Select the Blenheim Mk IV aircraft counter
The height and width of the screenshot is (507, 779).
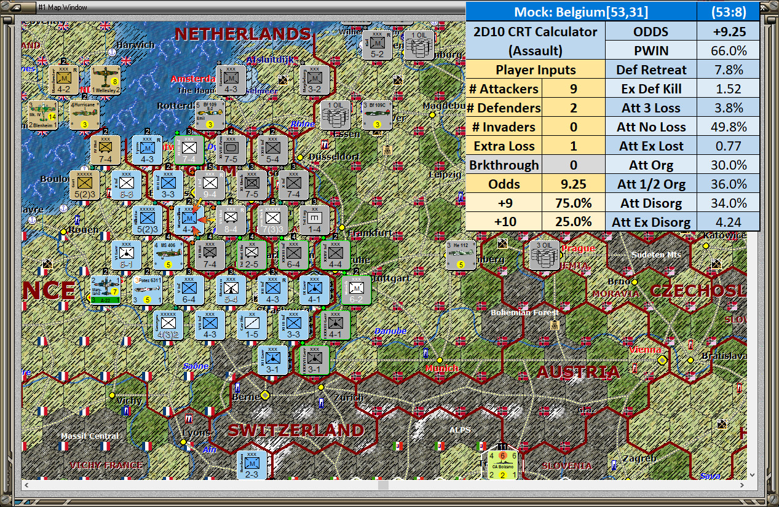point(43,115)
